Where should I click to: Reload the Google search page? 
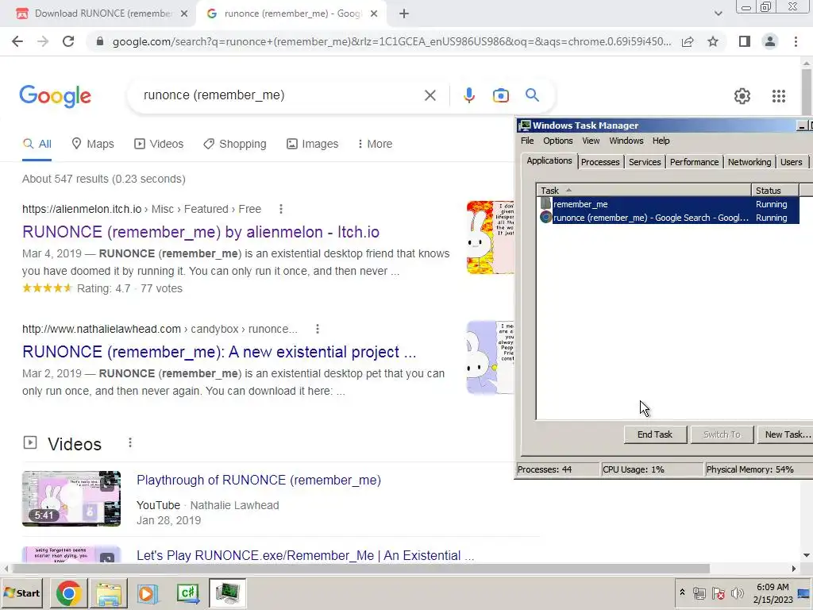point(68,41)
